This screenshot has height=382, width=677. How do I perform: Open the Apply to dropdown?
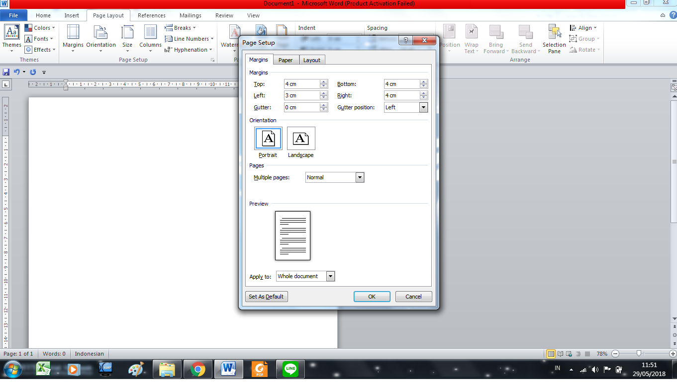(330, 276)
